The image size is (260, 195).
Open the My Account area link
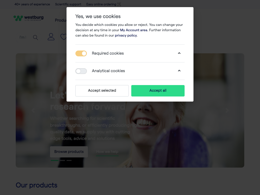point(134,30)
